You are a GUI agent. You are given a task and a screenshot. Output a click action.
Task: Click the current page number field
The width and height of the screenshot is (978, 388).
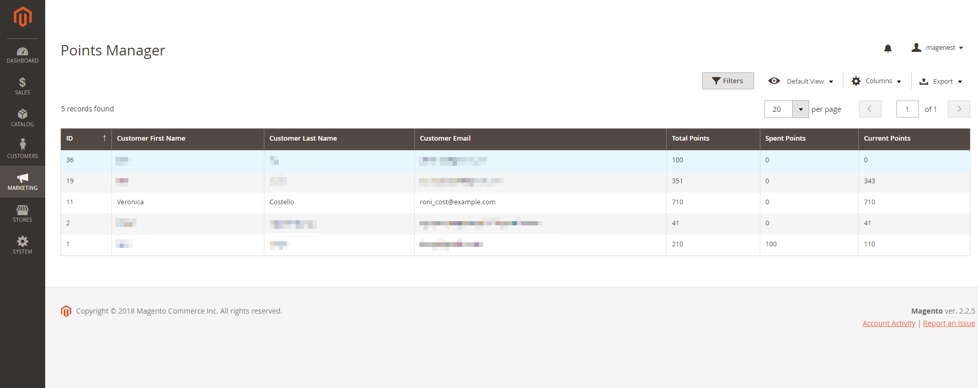pos(907,109)
